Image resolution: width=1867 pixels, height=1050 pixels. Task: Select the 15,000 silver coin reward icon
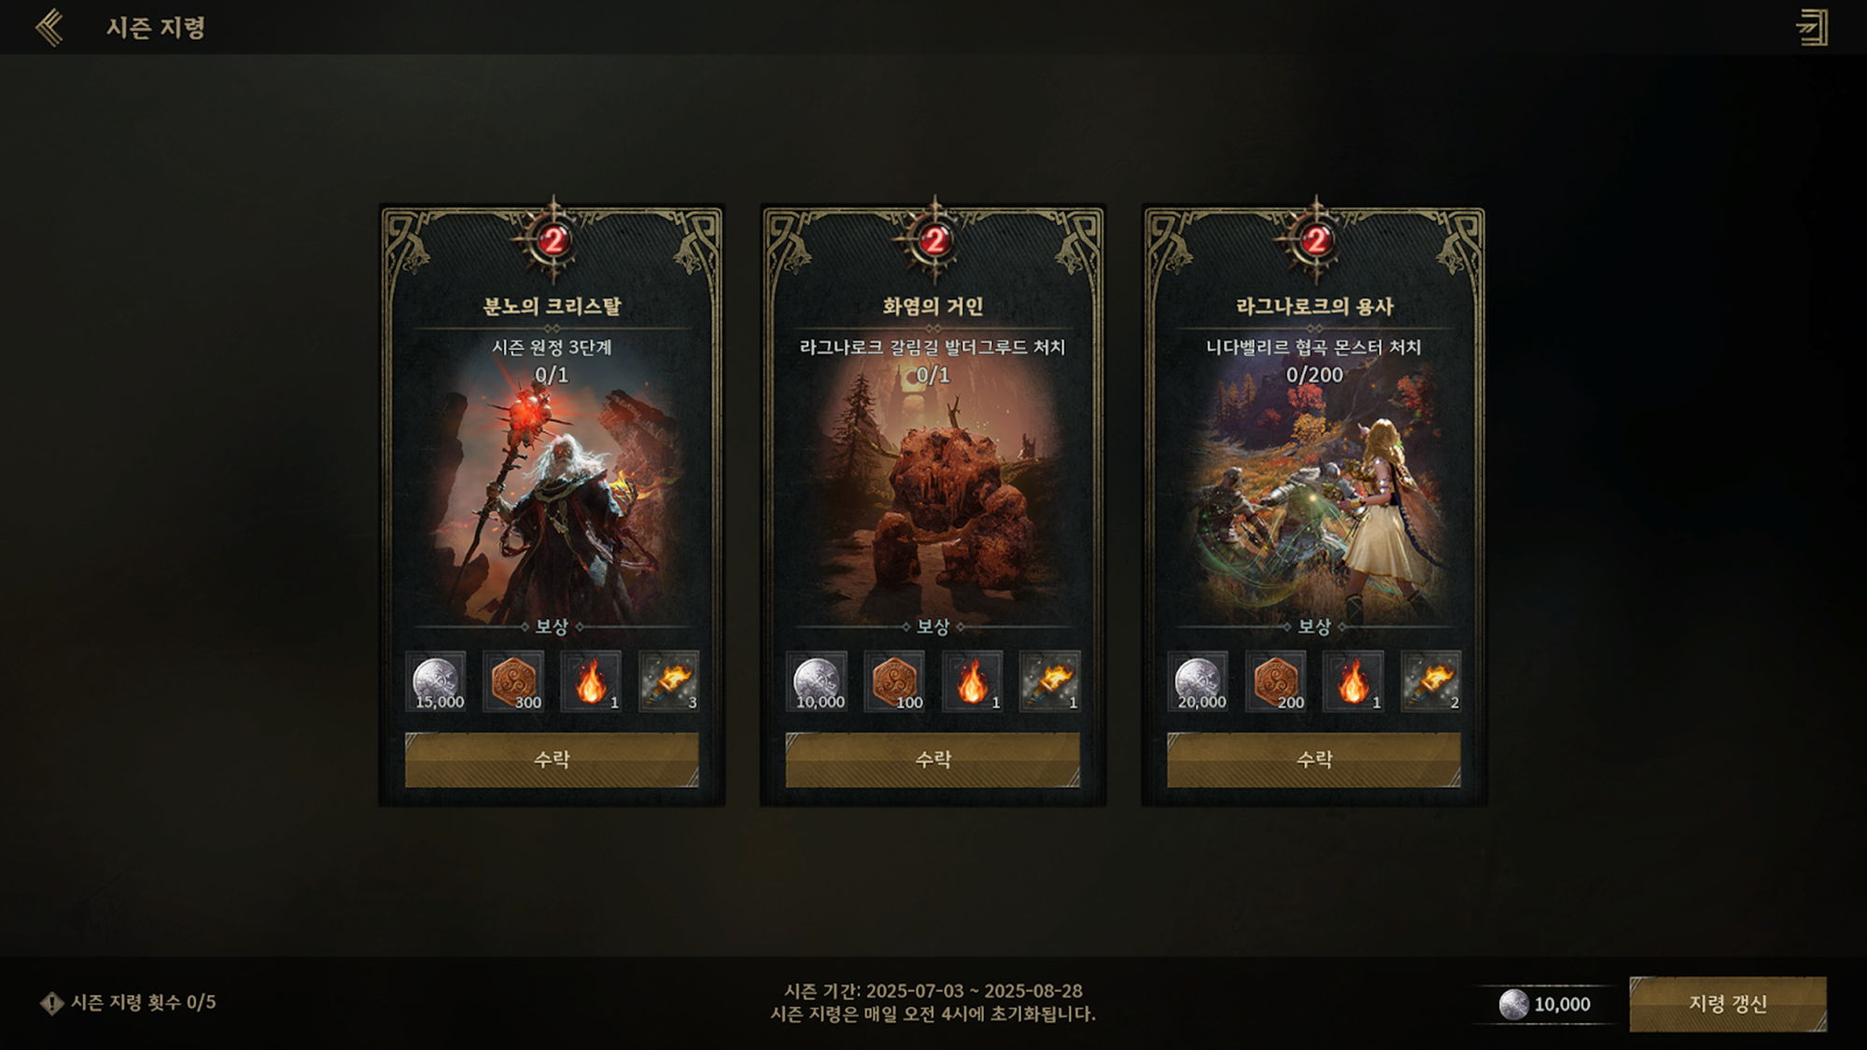[436, 681]
